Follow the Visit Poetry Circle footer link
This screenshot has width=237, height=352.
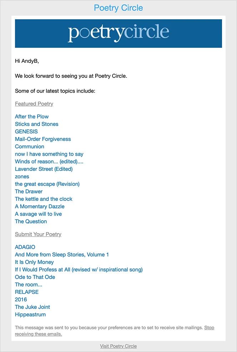pos(118,346)
